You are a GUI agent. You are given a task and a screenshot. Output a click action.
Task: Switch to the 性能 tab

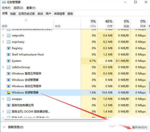(x=13, y=14)
